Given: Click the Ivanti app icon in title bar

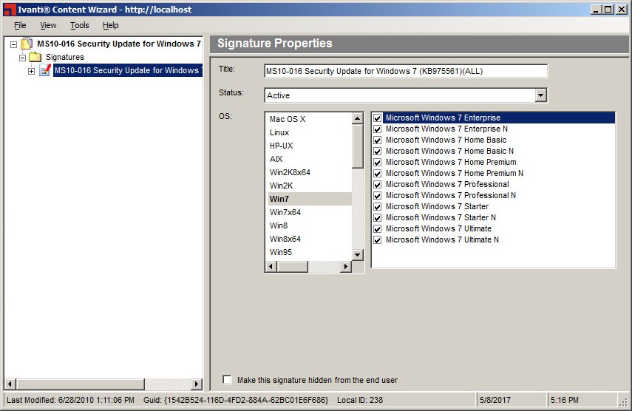Looking at the screenshot, I should click(x=10, y=10).
